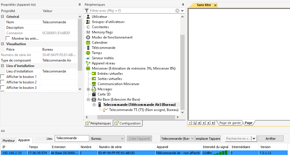Click the Constantes C icon
290x157 pixels.
pos(88,27)
